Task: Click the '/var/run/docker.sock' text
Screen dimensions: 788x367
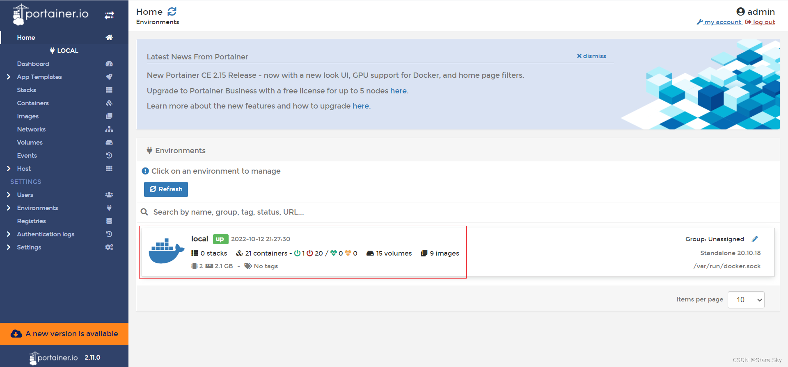Action: (727, 266)
